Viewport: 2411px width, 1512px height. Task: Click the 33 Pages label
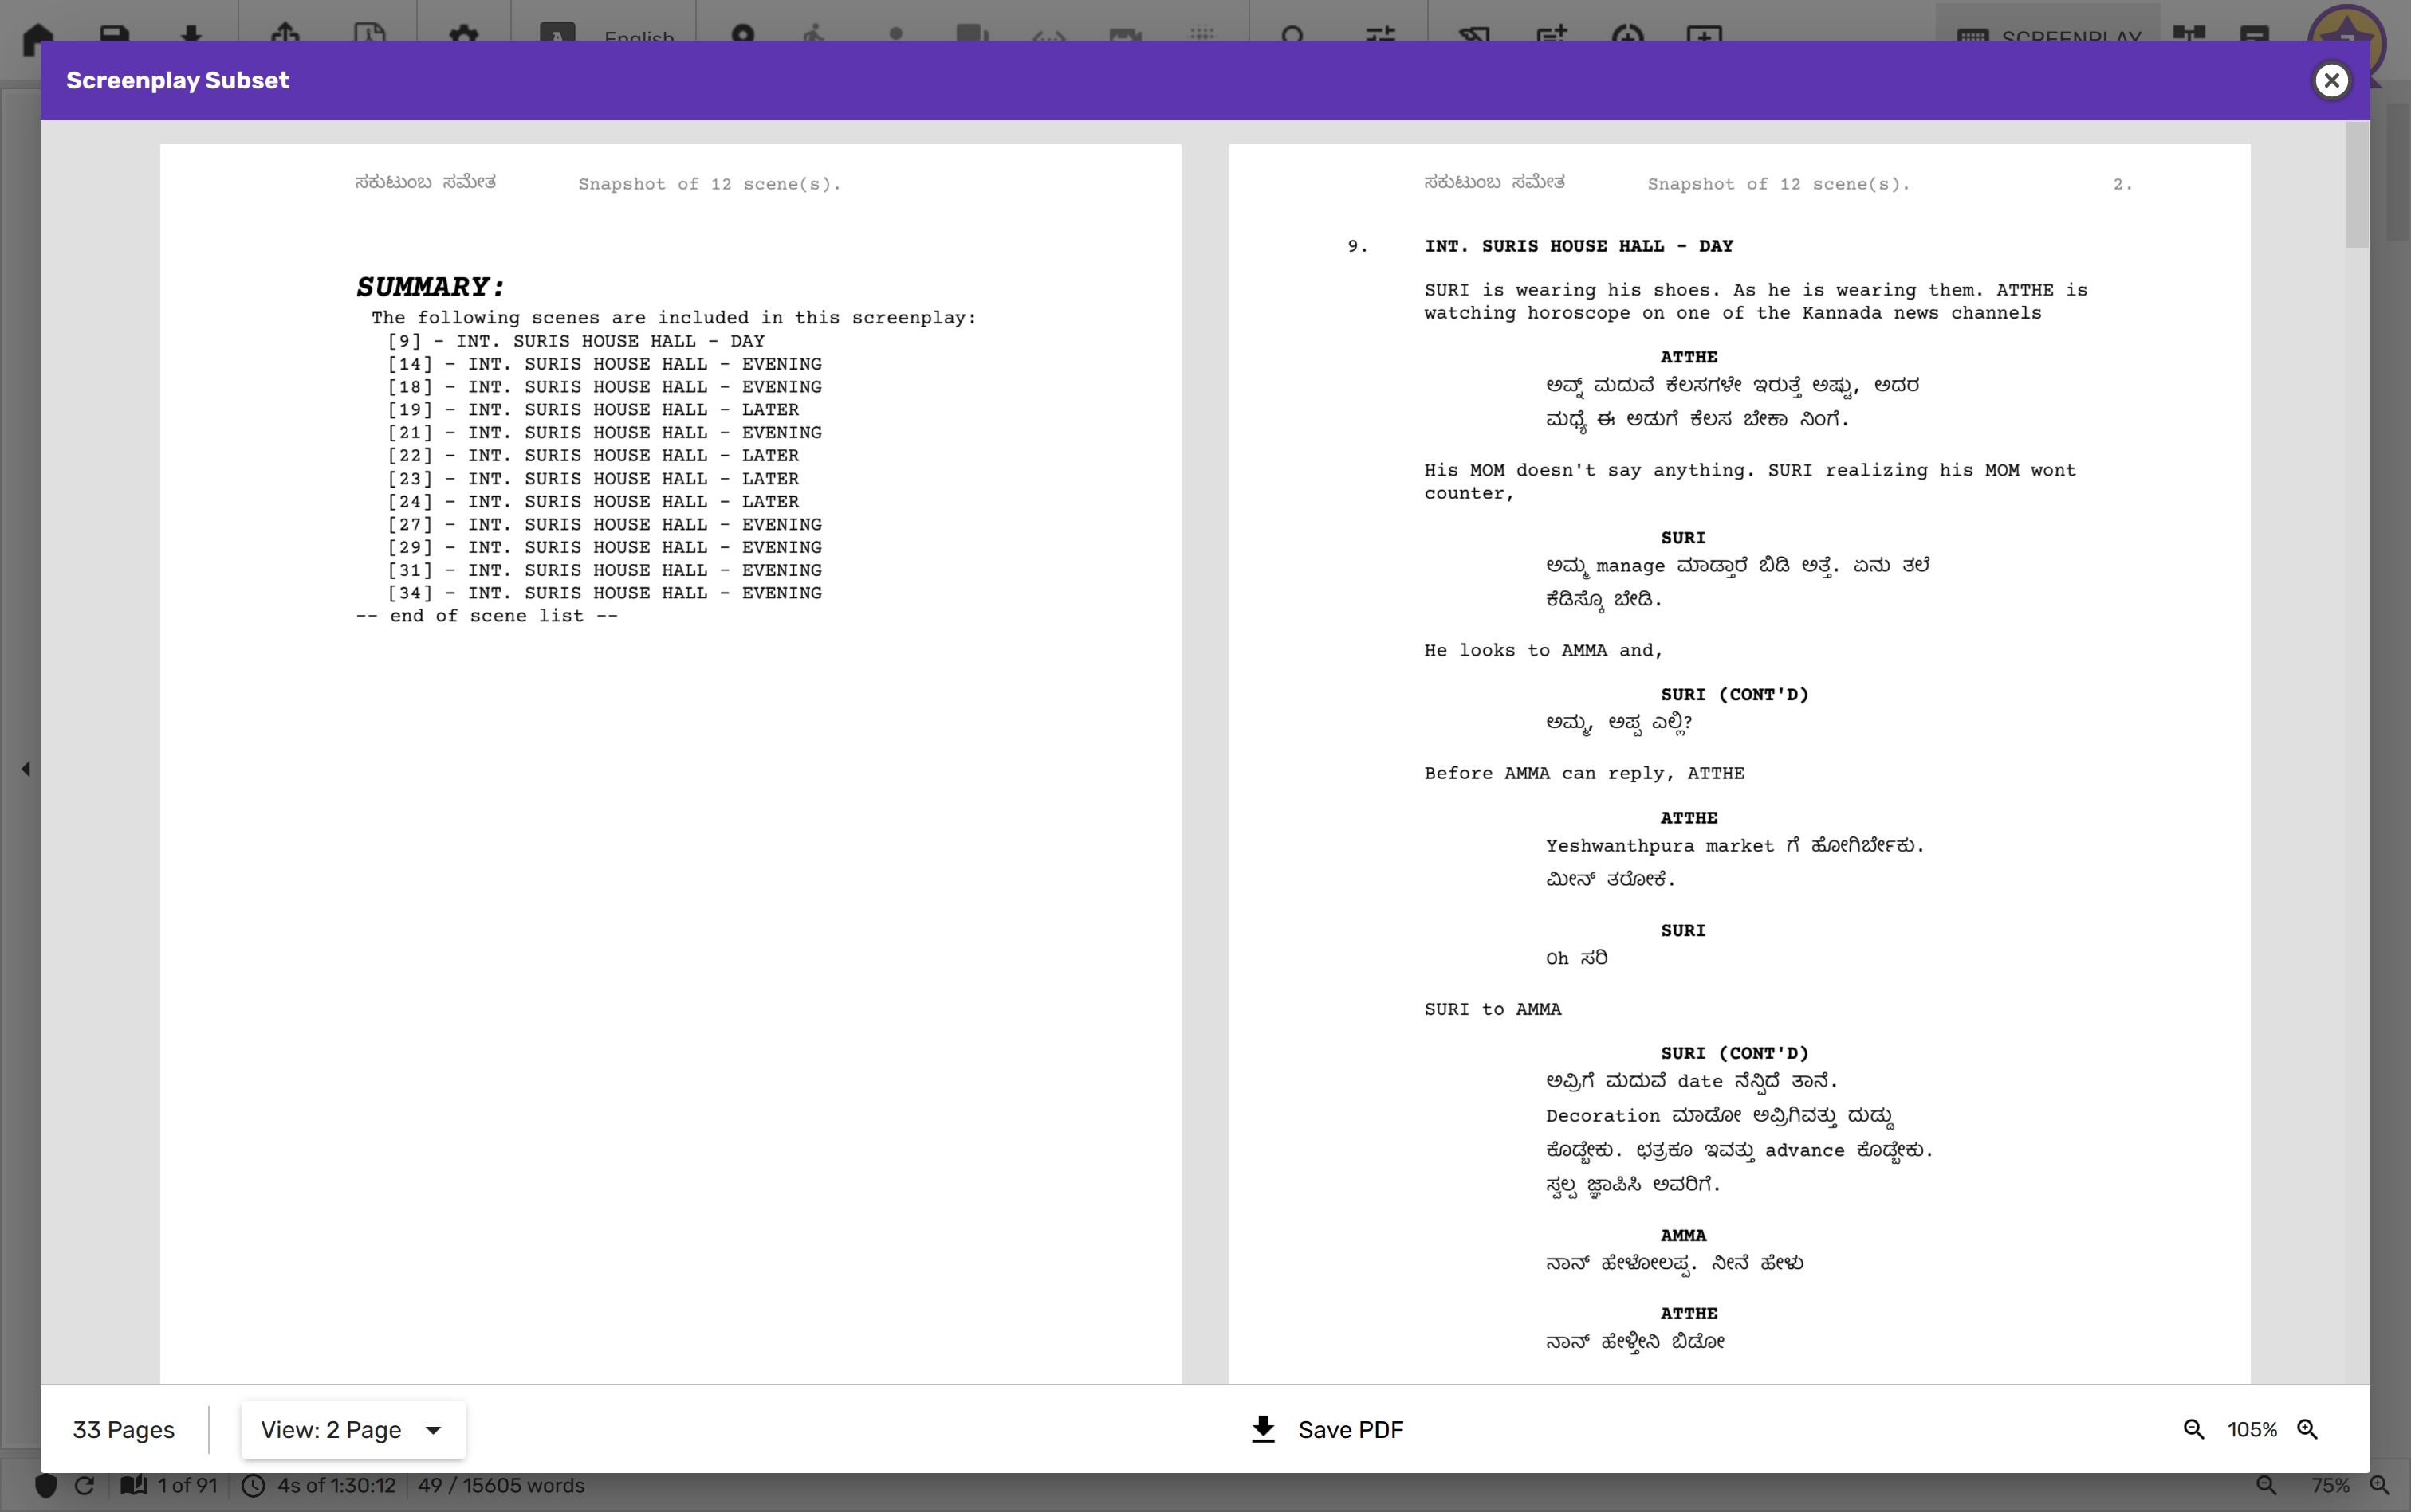(x=123, y=1429)
